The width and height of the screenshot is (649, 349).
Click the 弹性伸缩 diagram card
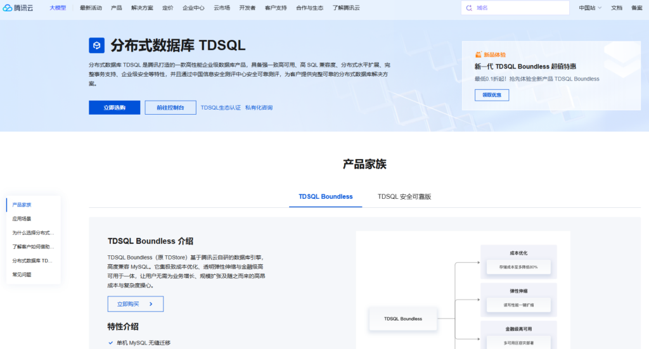tap(518, 300)
